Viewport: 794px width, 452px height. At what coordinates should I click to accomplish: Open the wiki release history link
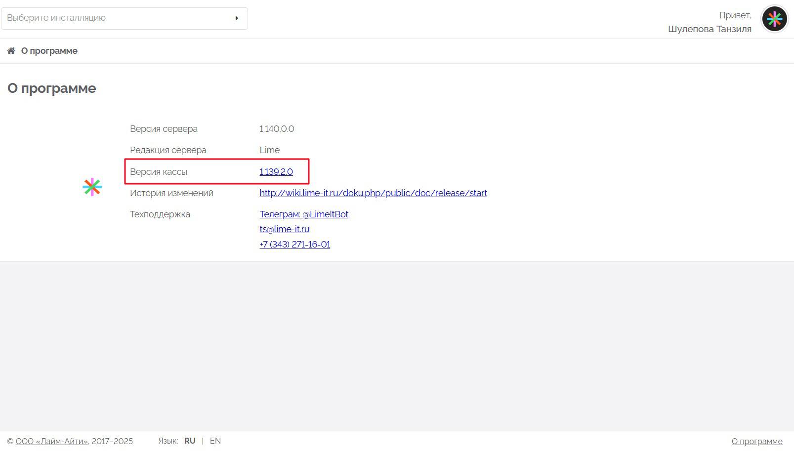click(x=373, y=193)
